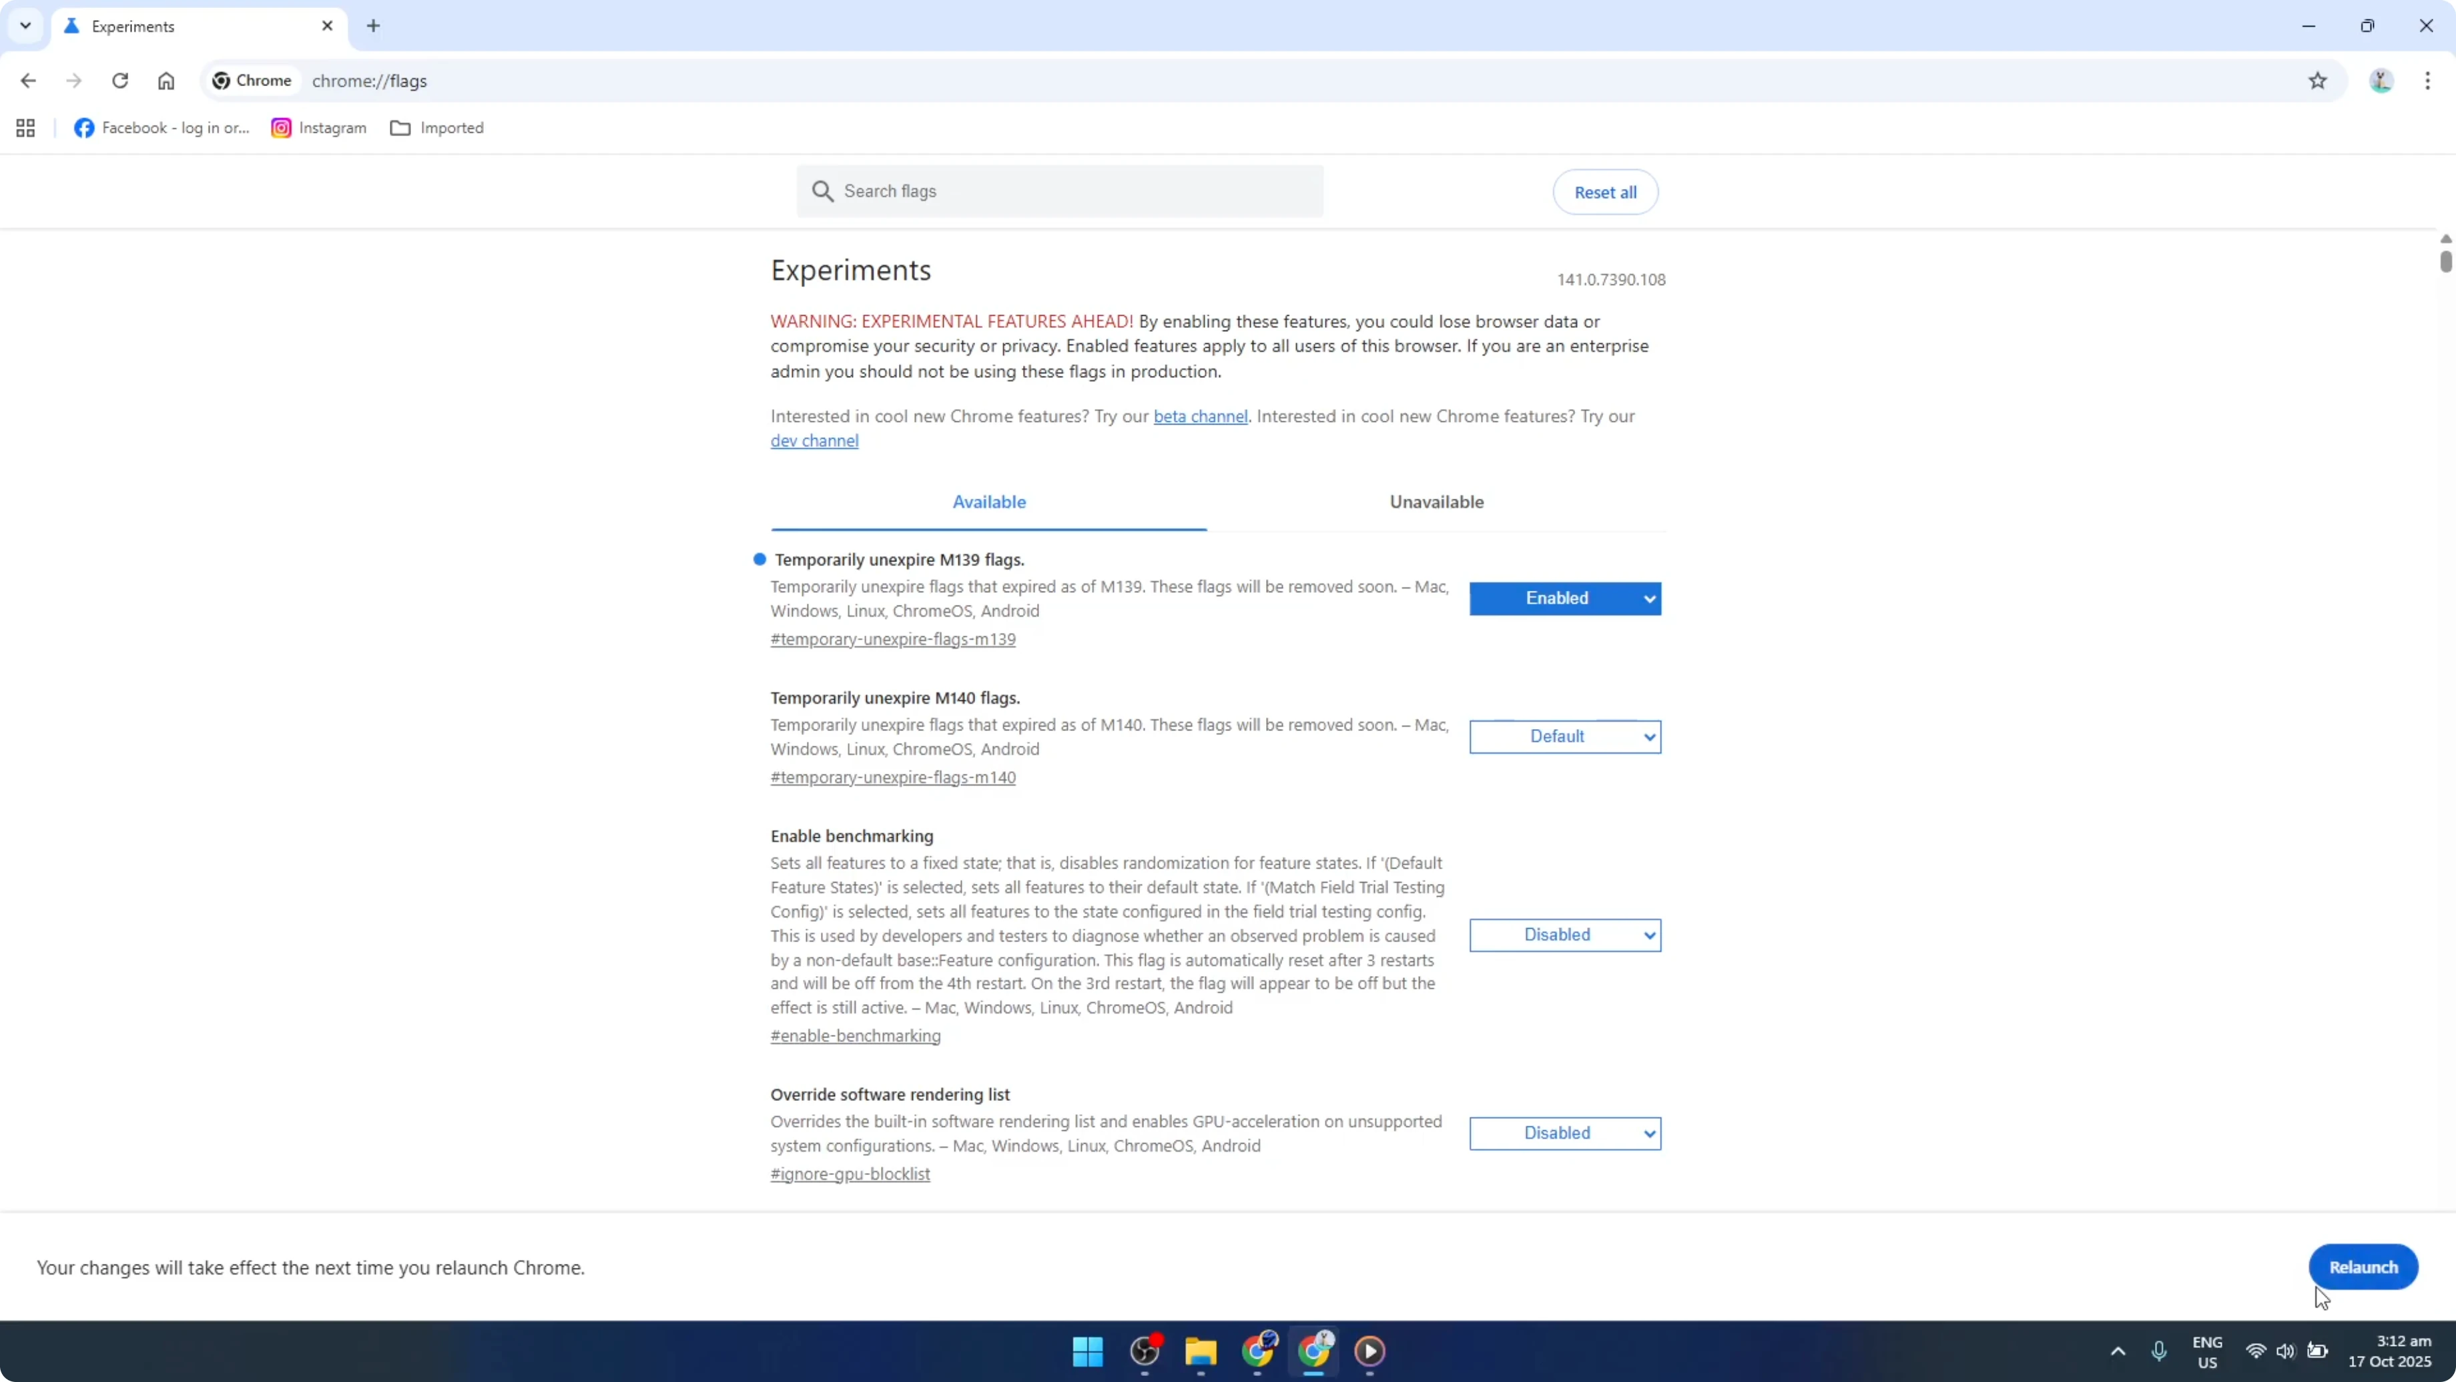
Task: Reload the flags page
Action: click(x=120, y=81)
